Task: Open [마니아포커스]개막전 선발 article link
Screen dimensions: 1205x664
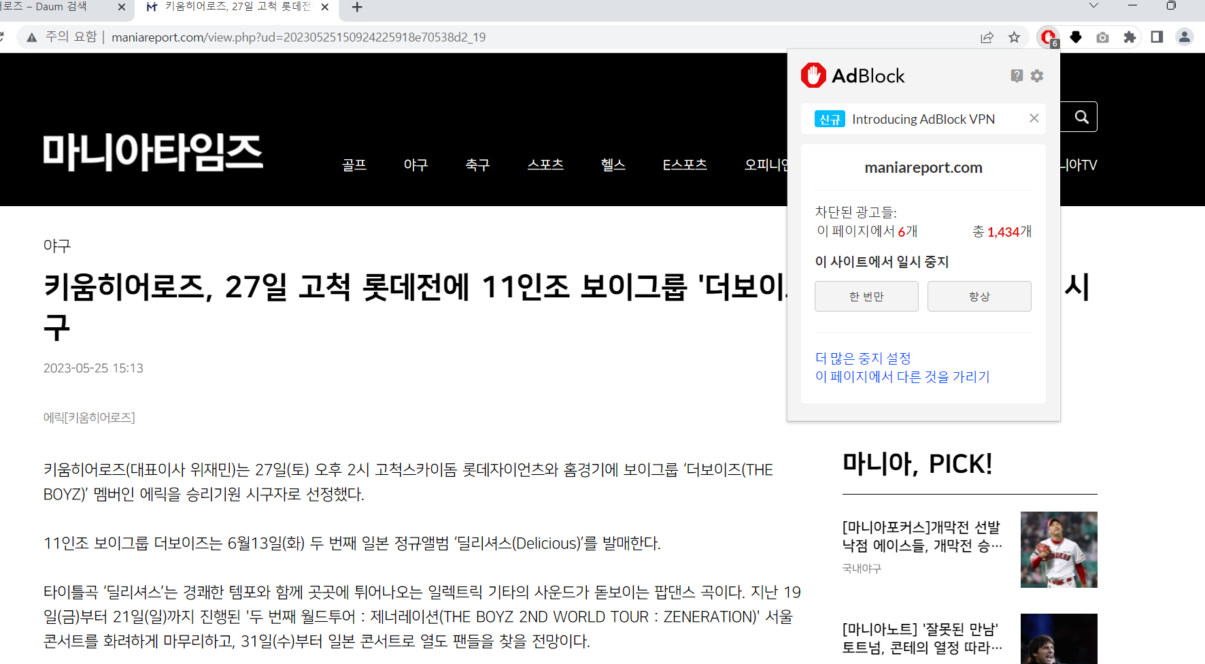Action: (922, 536)
